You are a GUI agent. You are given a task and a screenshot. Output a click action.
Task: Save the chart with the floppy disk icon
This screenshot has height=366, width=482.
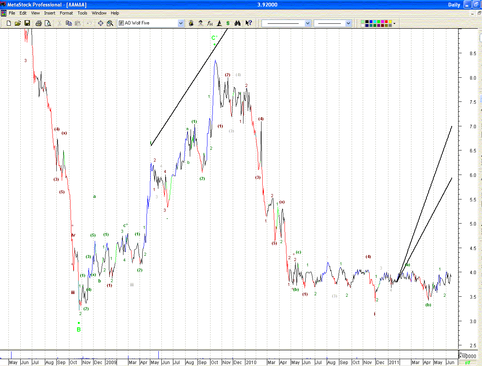point(27,23)
